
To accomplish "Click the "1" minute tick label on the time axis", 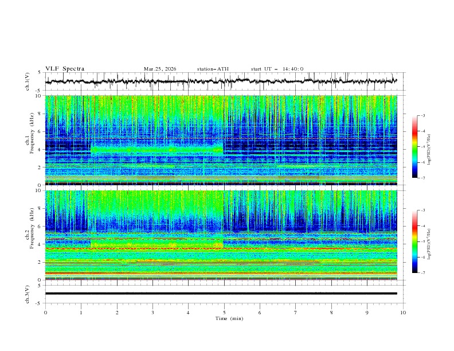I will (81, 313).
